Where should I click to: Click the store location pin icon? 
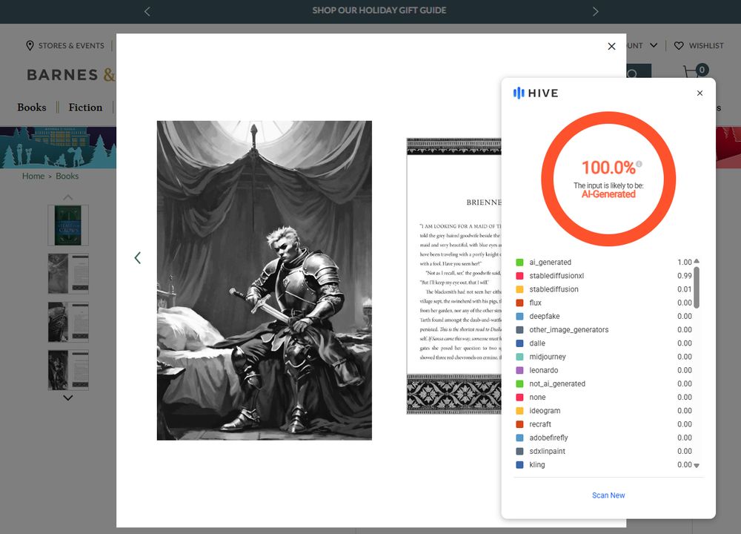point(30,45)
